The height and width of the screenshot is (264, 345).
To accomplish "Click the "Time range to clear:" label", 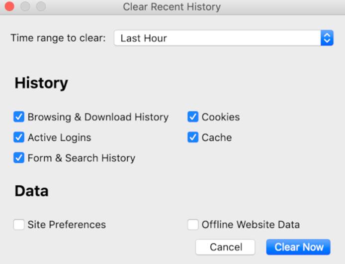I will point(58,38).
